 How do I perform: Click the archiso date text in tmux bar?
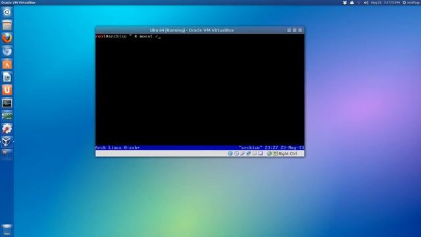(x=272, y=147)
